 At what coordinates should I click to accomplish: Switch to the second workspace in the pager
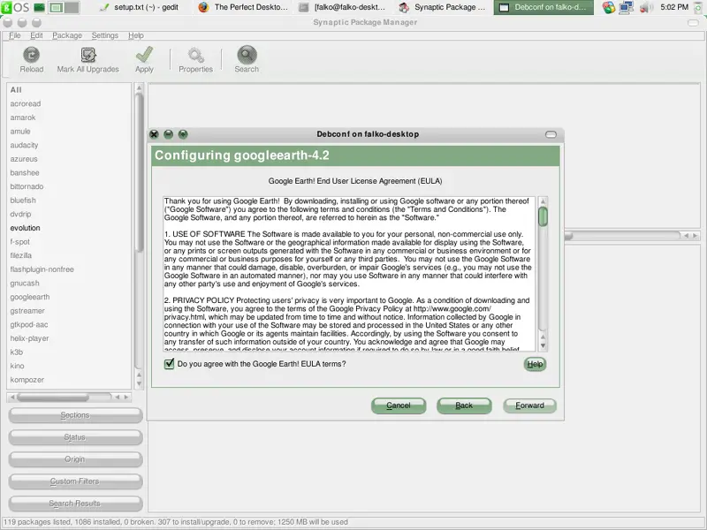(72, 7)
